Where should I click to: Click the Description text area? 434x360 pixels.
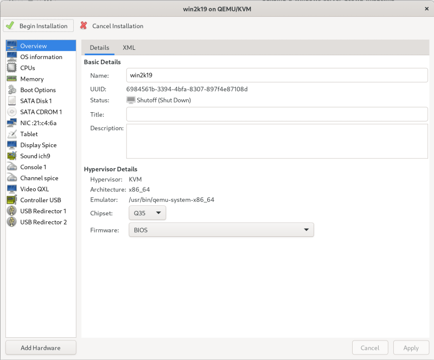[277, 141]
